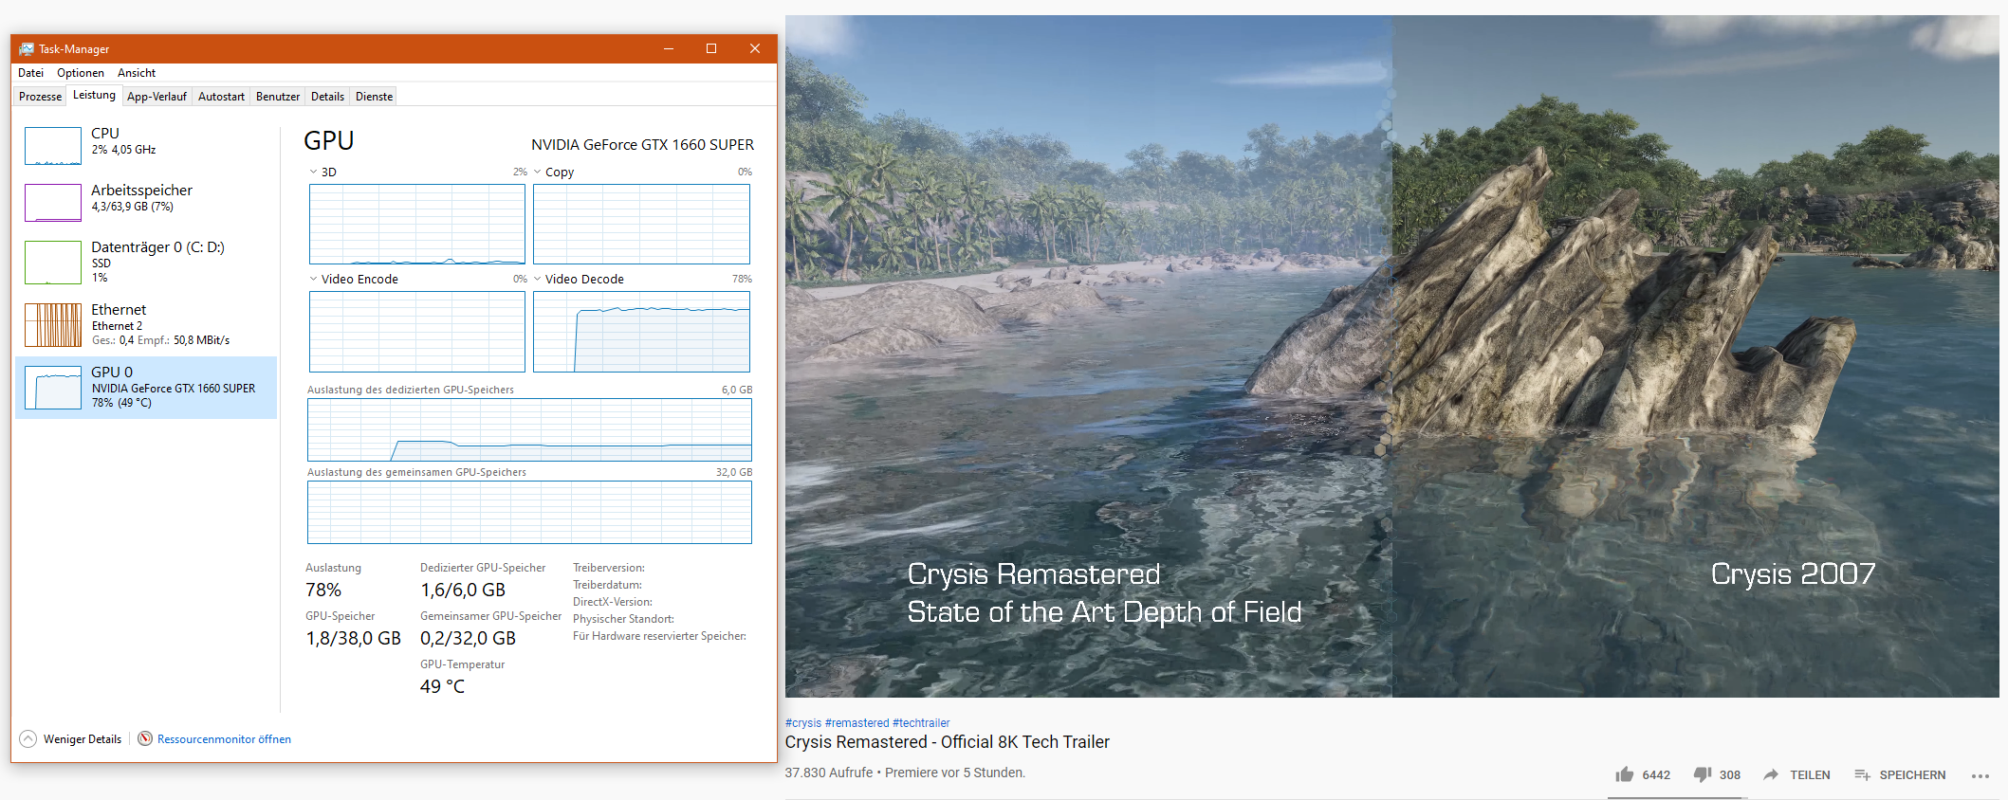Open the #techtrailer hashtag link
This screenshot has width=2008, height=800.
click(921, 723)
